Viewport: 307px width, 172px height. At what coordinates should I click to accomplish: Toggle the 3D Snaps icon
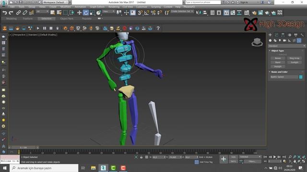pos(140,13)
